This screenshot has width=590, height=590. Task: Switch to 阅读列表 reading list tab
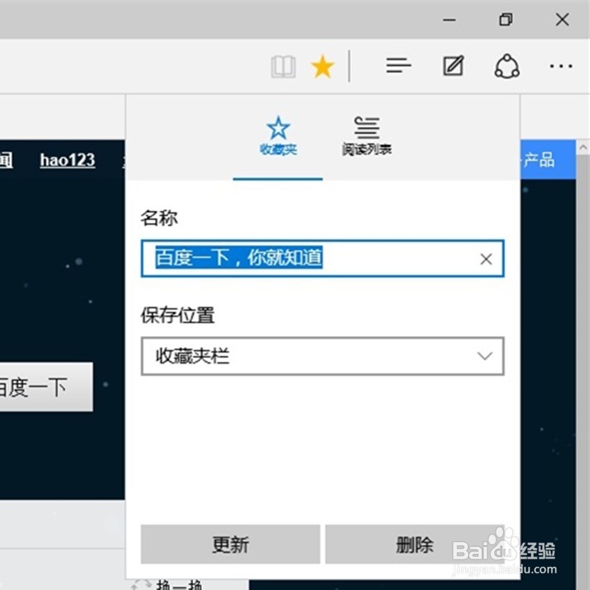tap(367, 136)
